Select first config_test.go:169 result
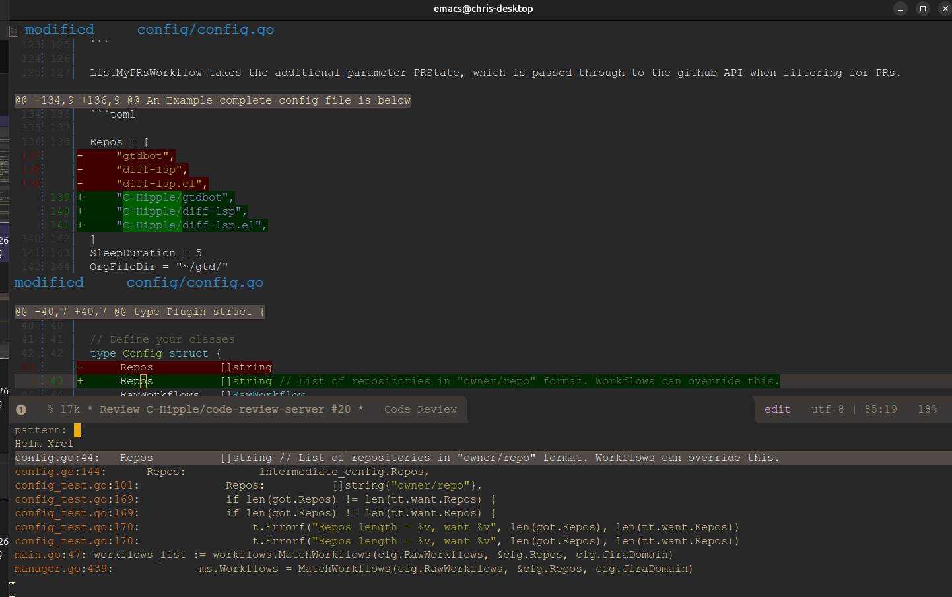Viewport: 952px width, 597px height. 255,499
